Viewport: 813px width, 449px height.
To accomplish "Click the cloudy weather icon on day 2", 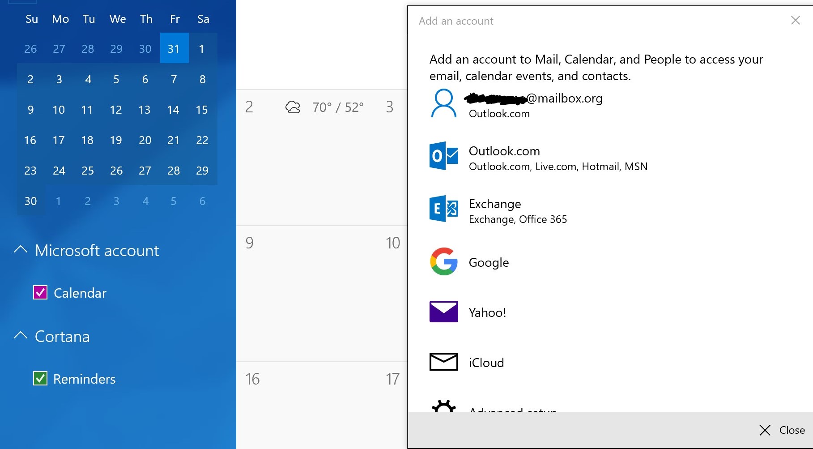I will [x=293, y=107].
